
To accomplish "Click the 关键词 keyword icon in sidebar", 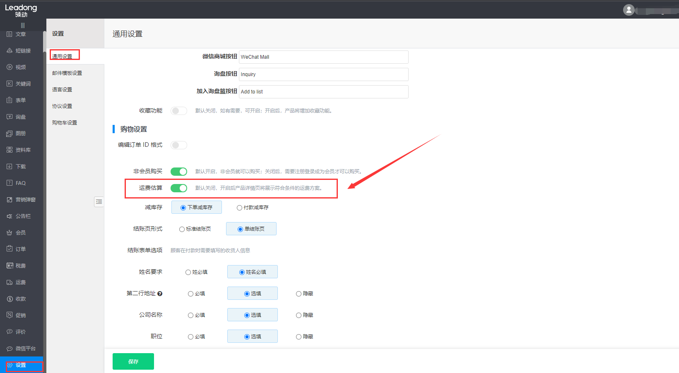I will point(10,84).
